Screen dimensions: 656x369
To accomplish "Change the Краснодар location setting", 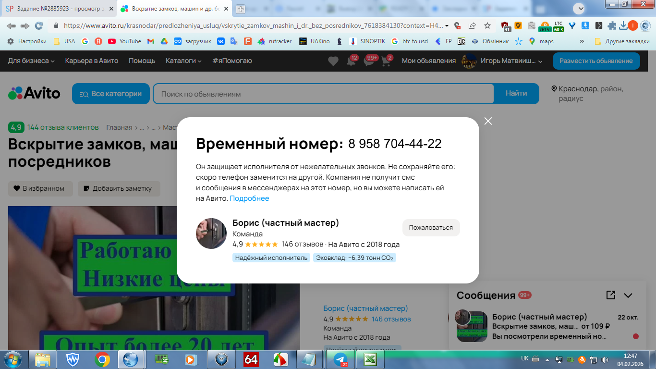I will (x=588, y=94).
